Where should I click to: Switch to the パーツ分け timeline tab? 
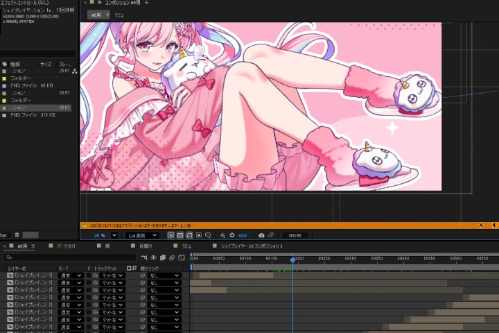tap(66, 246)
